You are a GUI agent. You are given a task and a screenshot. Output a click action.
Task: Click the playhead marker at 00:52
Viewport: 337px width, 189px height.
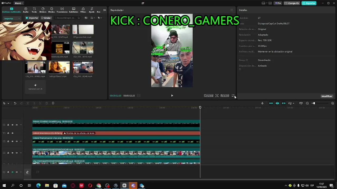[200, 108]
